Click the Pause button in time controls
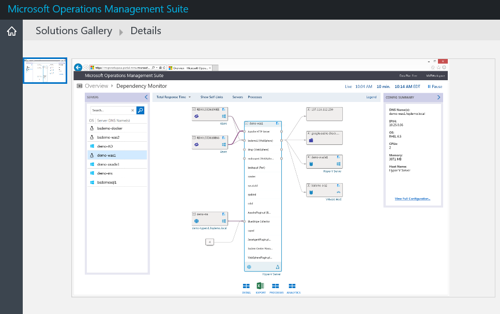500x314 pixels. tap(435, 86)
